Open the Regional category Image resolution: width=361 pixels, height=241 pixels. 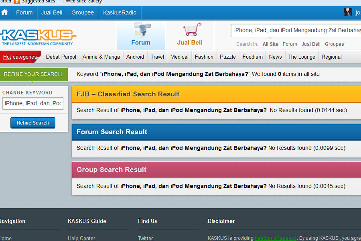(x=332, y=57)
